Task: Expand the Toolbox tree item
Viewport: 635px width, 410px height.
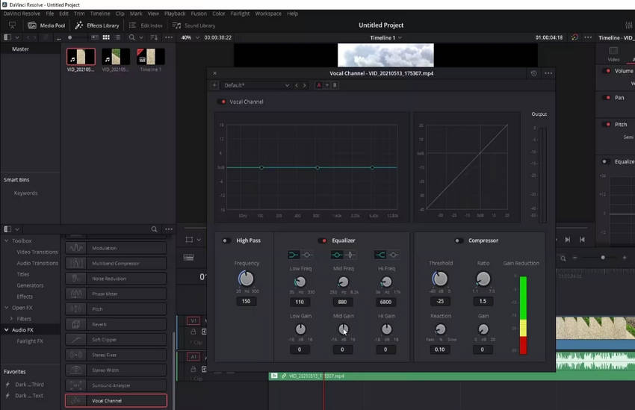Action: 7,240
